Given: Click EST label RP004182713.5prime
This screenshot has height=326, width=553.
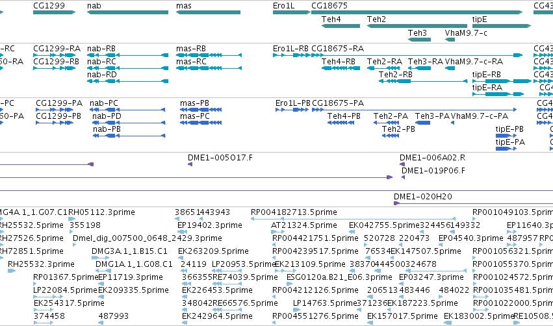Looking at the screenshot, I should point(294,212).
